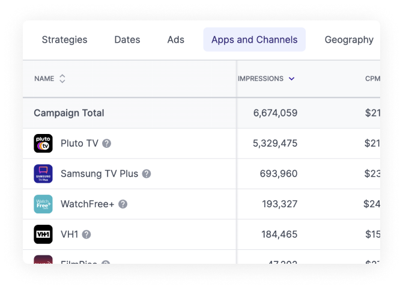
Task: Open help tooltip next to Samsung TV Plus
Action: (x=147, y=174)
